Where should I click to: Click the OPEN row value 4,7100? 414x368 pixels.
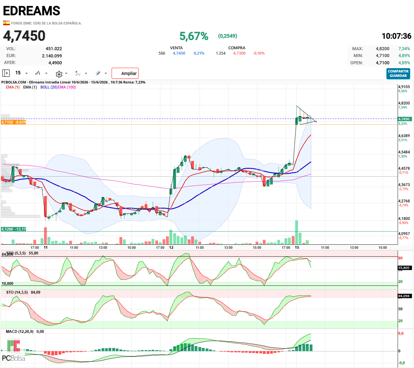383,63
